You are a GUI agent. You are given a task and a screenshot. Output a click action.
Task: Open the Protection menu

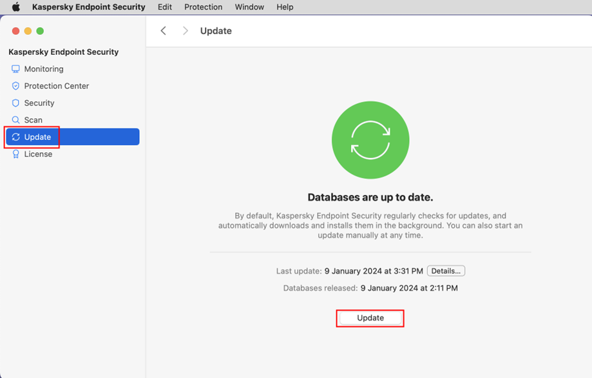pos(203,7)
